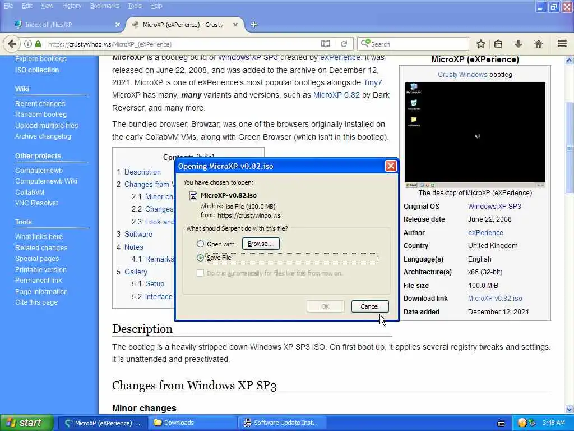
Task: Open the downloads arrow icon in toolbar
Action: click(x=519, y=44)
